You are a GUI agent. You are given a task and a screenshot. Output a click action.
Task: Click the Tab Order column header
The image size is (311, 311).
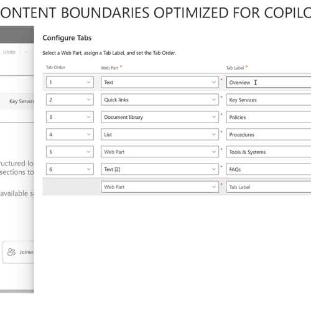tap(55, 67)
